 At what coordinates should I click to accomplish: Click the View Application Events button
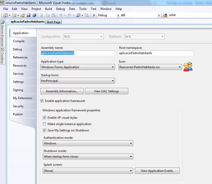[x=157, y=171]
